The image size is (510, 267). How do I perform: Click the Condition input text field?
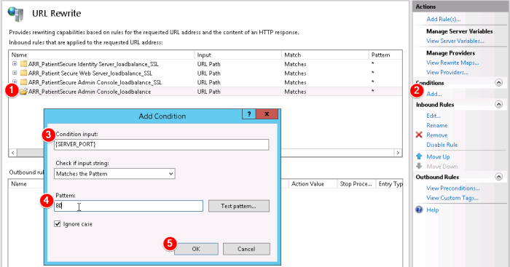coord(161,145)
